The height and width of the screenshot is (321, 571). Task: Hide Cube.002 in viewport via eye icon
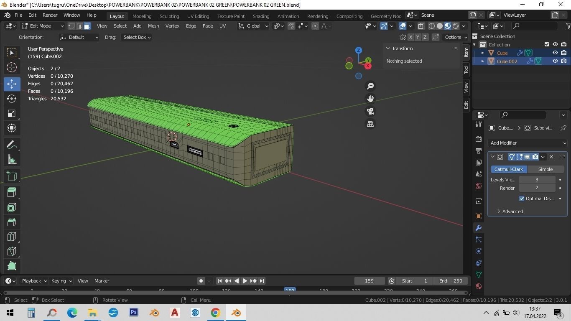point(555,61)
